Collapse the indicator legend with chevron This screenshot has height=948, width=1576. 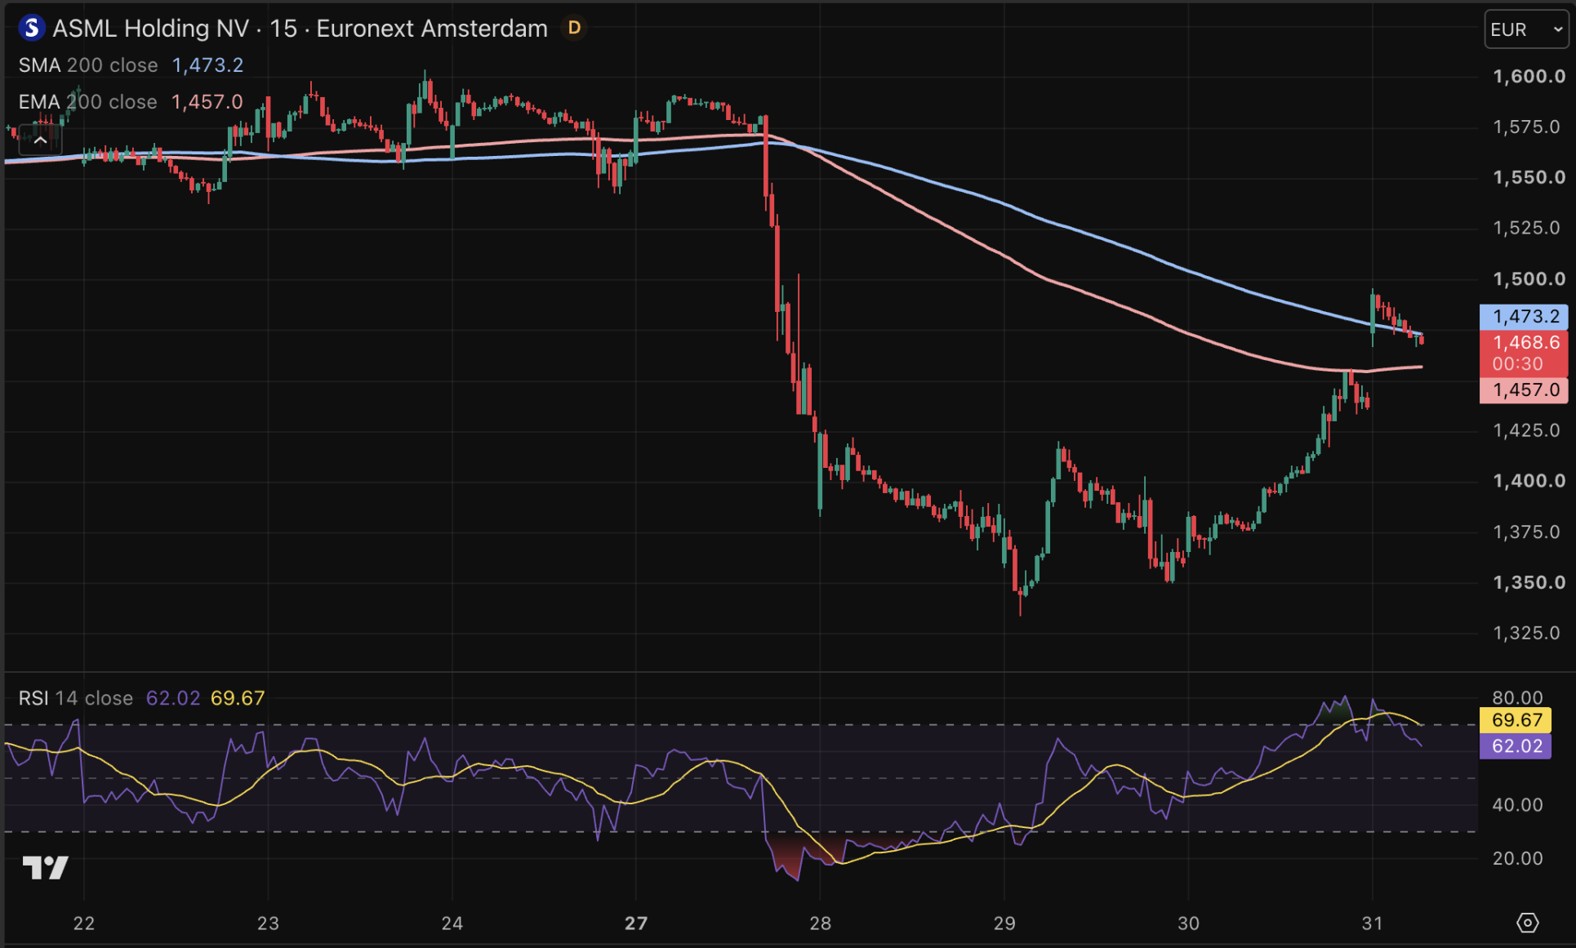[x=40, y=140]
